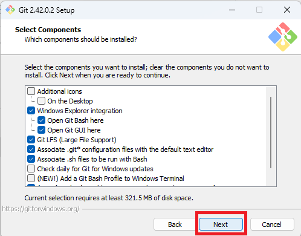The width and height of the screenshot is (301, 236).
Task: Click the Git logo in the title bar
Action: [x=10, y=10]
